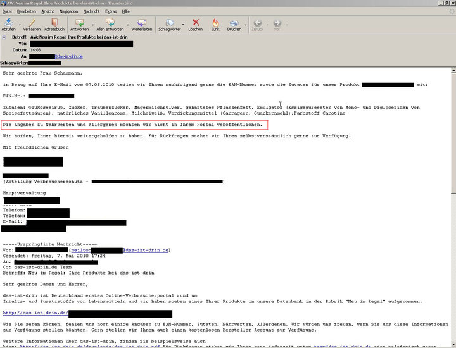Image resolution: width=456 pixels, height=348 pixels.
Task: Click the recipient @das-ist-drin.de address in An field
Action: 69,56
